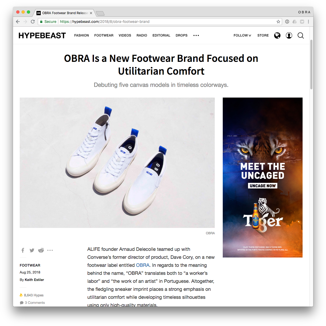Share article via Twitter bird icon
Viewport: 326px width, 326px height.
pyautogui.click(x=32, y=250)
